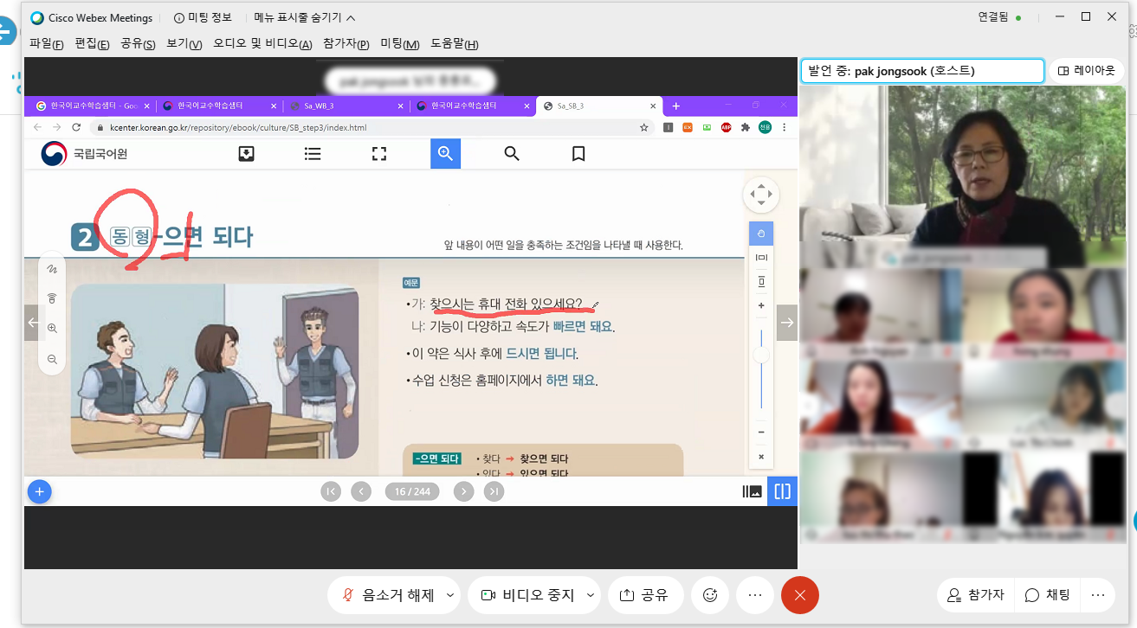1137x628 pixels.
Task: Open more options next to reactions
Action: pos(755,595)
